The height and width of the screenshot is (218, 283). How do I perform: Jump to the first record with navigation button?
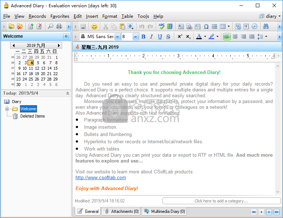pyautogui.click(x=254, y=212)
